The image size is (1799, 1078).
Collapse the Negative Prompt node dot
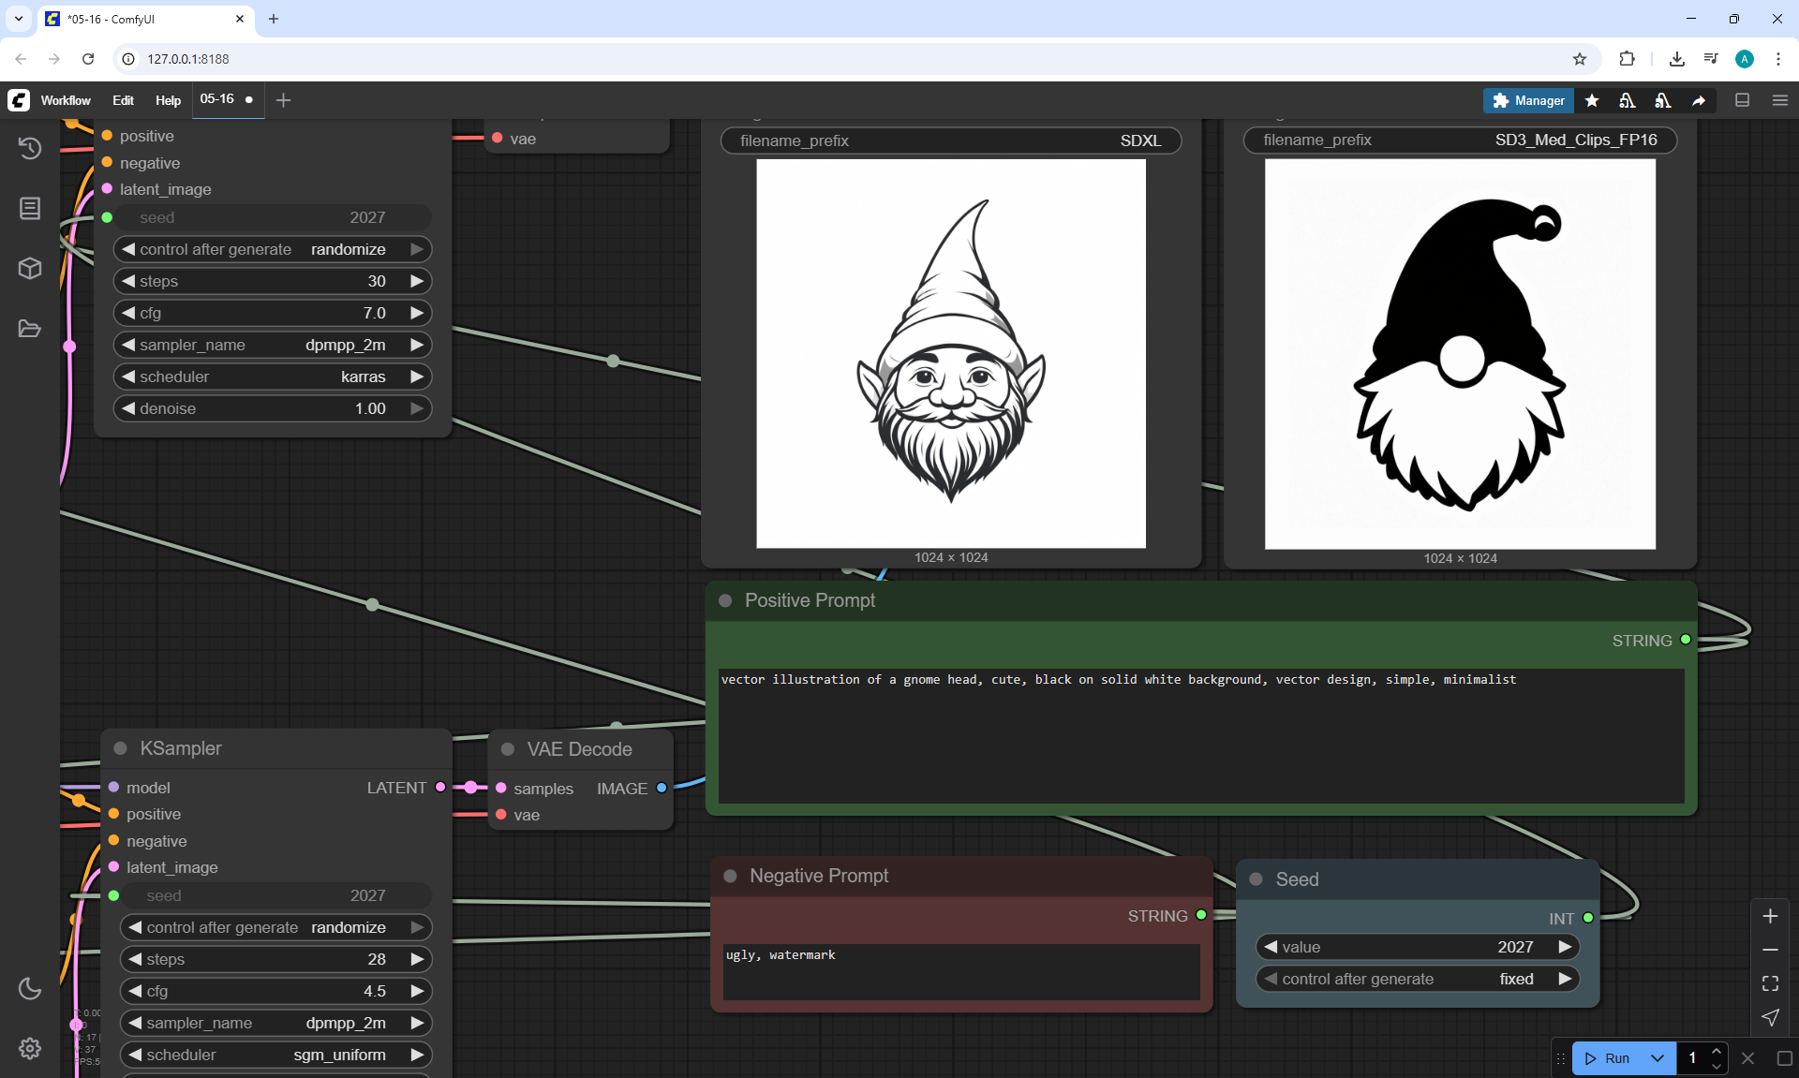730,876
